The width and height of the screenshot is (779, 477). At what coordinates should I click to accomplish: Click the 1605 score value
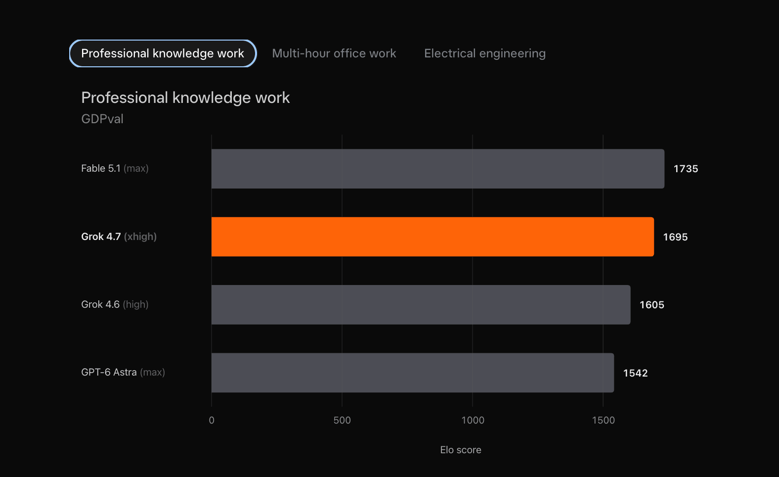pos(652,305)
